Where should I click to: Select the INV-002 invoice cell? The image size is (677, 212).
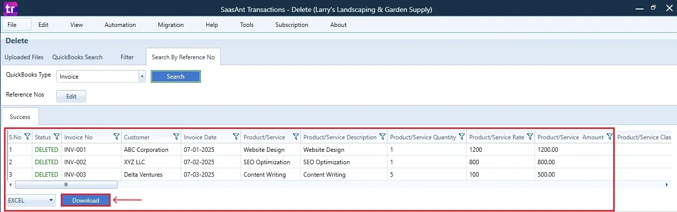pyautogui.click(x=91, y=162)
